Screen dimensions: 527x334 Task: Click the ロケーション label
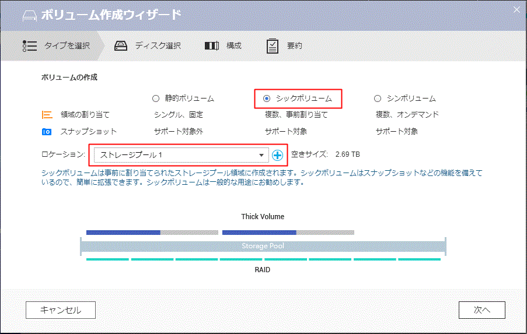click(63, 154)
